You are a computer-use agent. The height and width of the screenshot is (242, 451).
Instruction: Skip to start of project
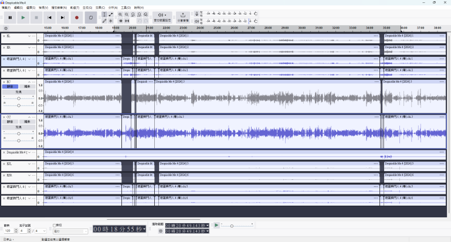pyautogui.click(x=49, y=18)
